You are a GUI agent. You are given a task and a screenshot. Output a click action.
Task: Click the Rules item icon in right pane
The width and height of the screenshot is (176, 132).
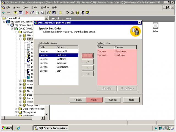(155, 26)
